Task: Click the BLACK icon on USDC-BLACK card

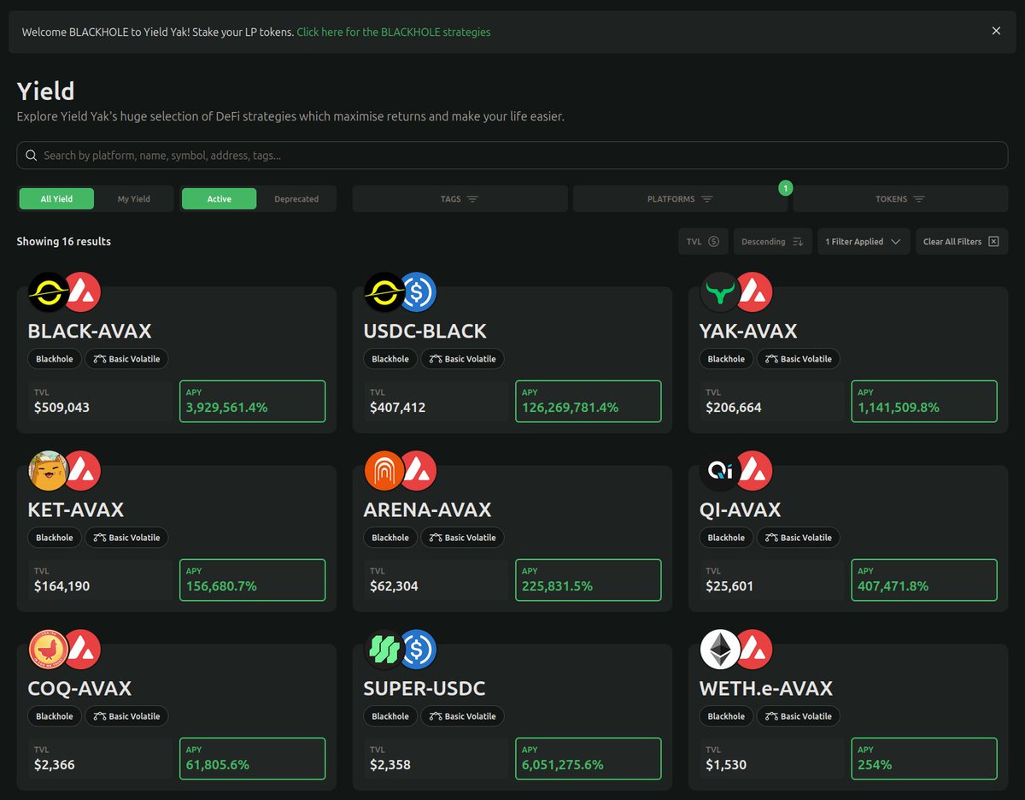Action: (384, 292)
